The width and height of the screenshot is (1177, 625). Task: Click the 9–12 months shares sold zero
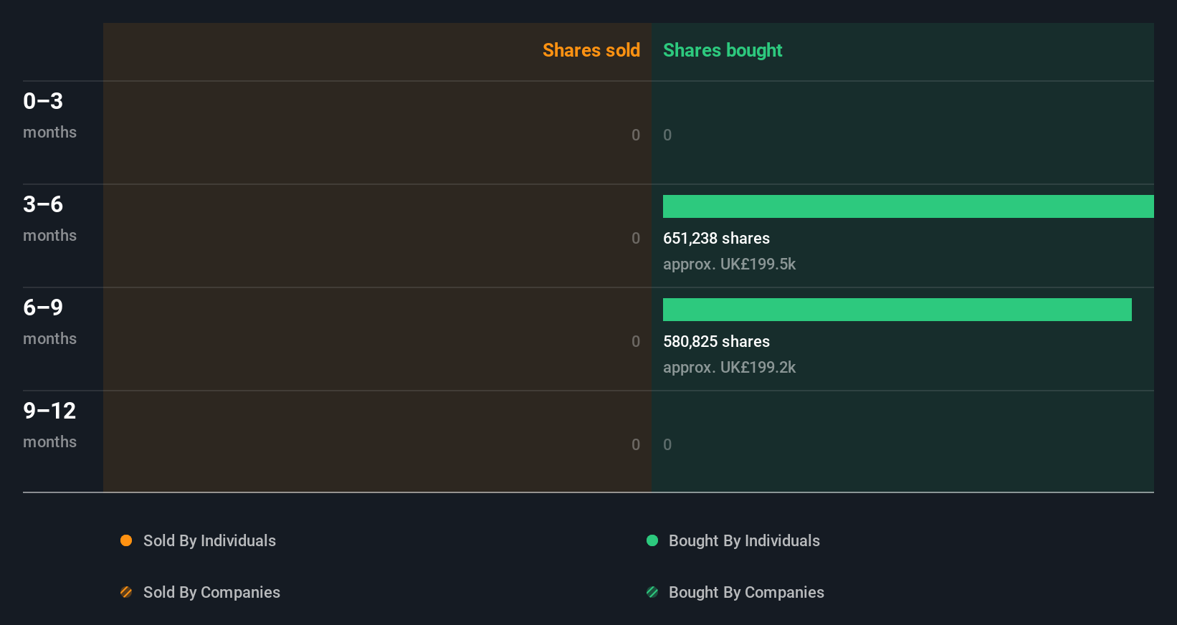pos(636,444)
